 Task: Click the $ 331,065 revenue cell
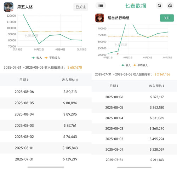point(157,118)
